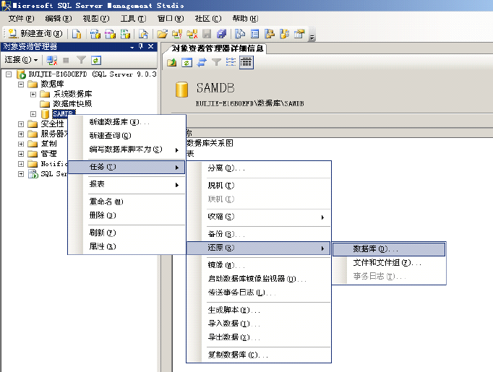Click the Analysis Services DMX Query icon
The image size is (493, 372).
(110, 34)
